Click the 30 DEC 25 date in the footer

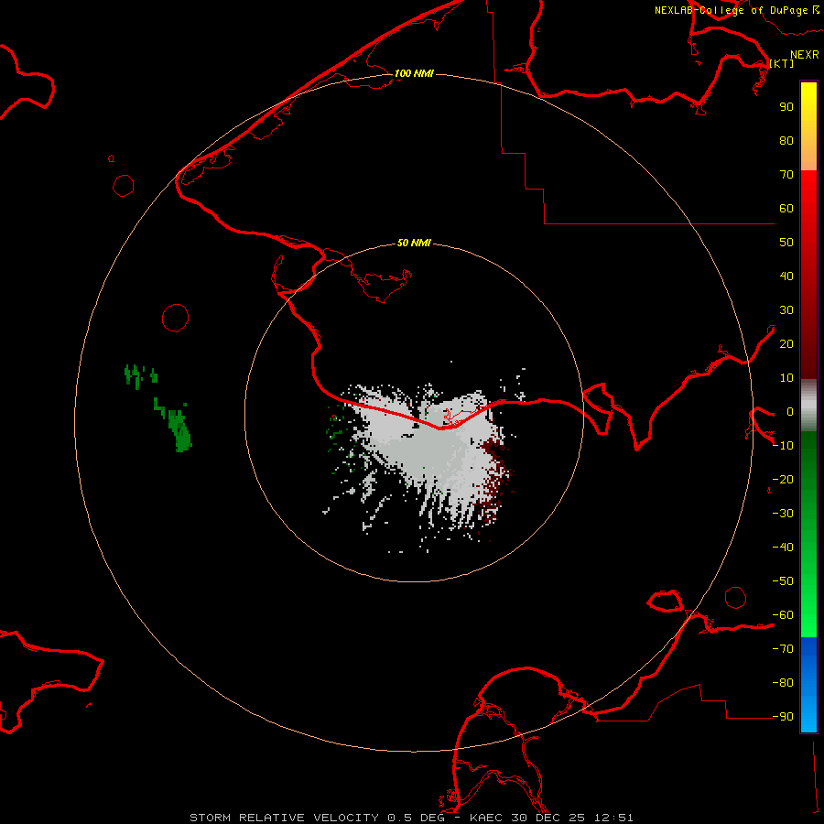coord(548,818)
